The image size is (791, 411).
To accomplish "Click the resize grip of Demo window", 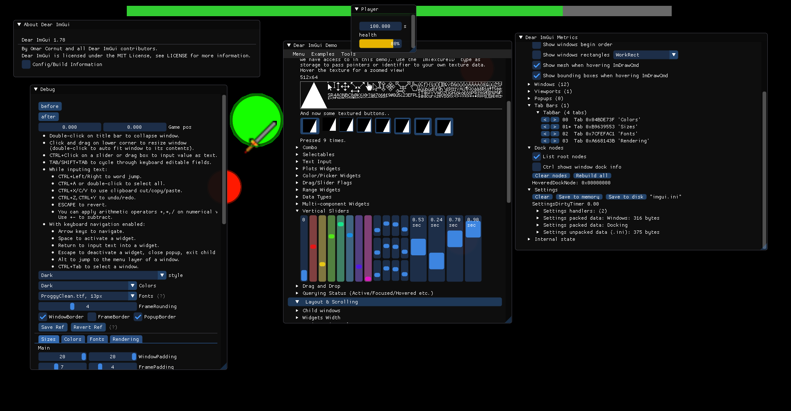I will tap(508, 319).
